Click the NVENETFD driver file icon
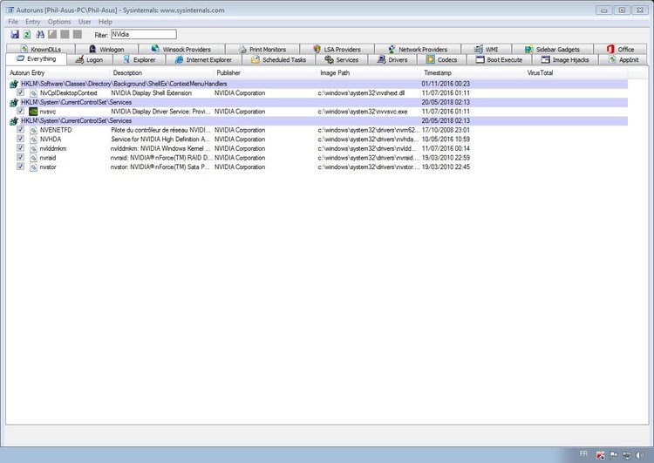The height and width of the screenshot is (463, 654). [33, 130]
